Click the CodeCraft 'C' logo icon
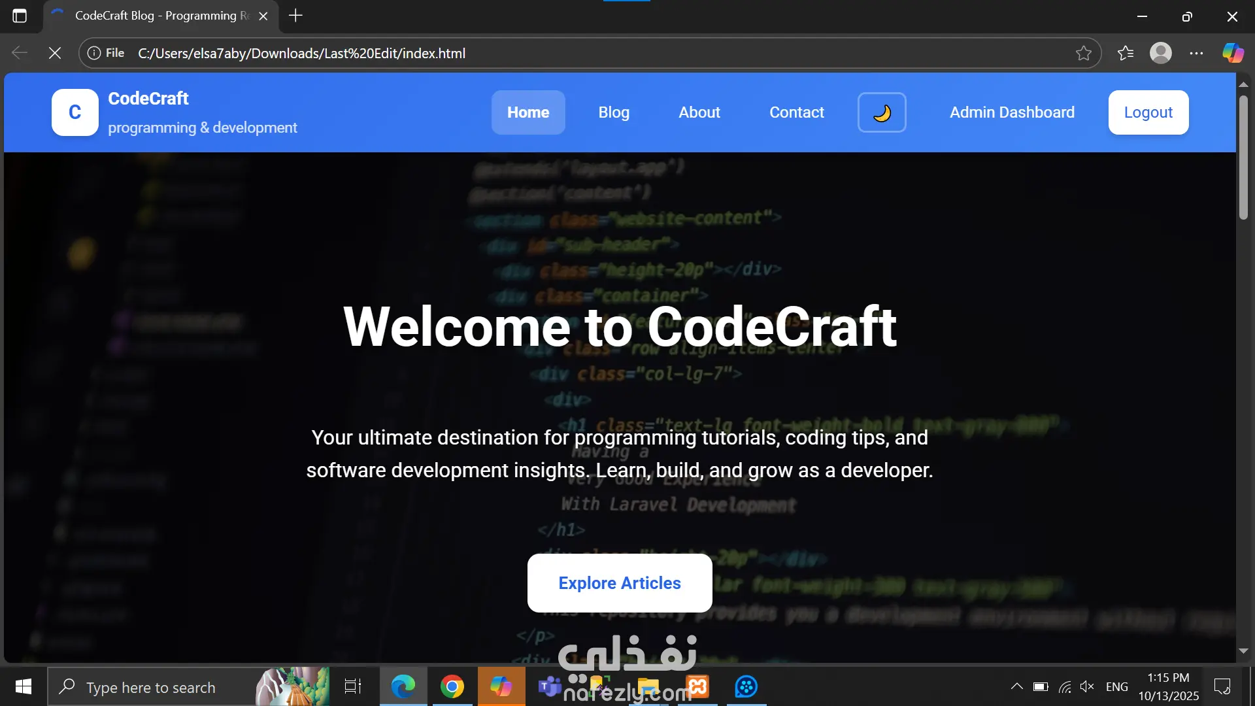The width and height of the screenshot is (1255, 706). (75, 112)
